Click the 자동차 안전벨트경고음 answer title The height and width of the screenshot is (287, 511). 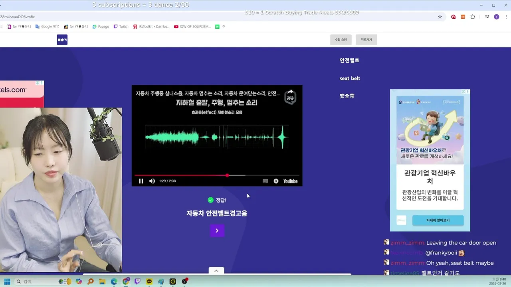(217, 213)
